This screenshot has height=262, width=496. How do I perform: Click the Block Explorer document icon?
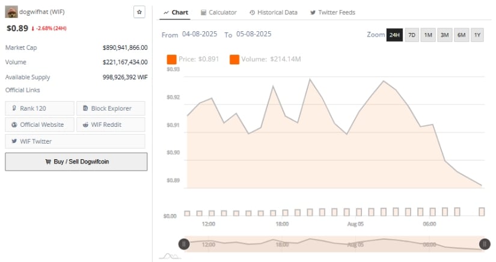(85, 108)
